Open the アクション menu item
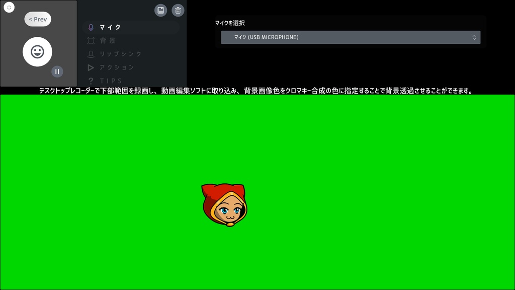The height and width of the screenshot is (290, 515). [x=117, y=67]
